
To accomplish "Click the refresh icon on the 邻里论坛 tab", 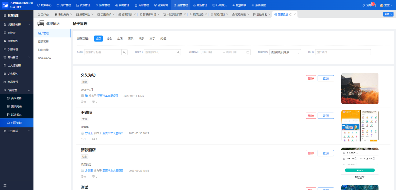I will pos(290,15).
